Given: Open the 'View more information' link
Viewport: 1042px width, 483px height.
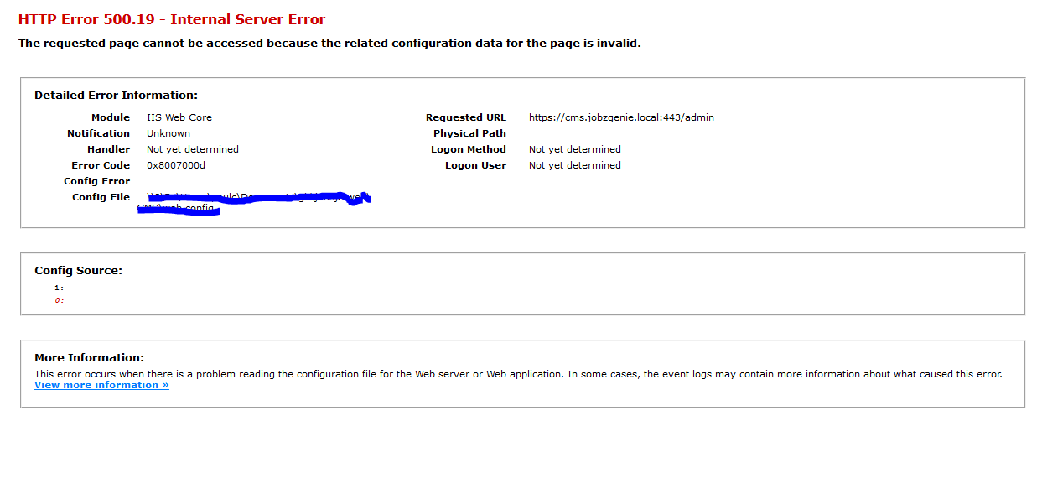Looking at the screenshot, I should pos(101,385).
